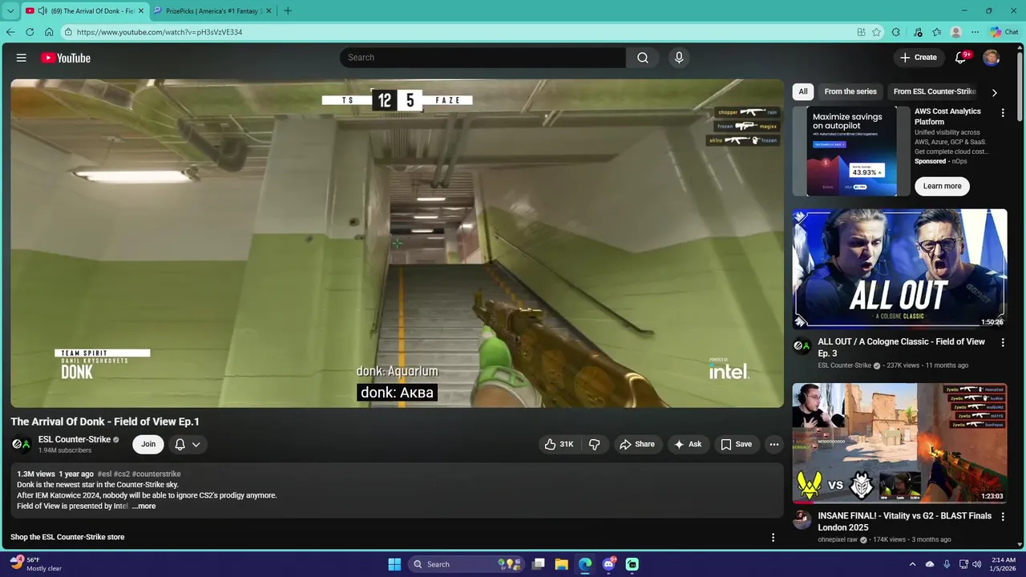Open Vitality vs G2 video thumbnail
The image size is (1026, 577).
899,443
